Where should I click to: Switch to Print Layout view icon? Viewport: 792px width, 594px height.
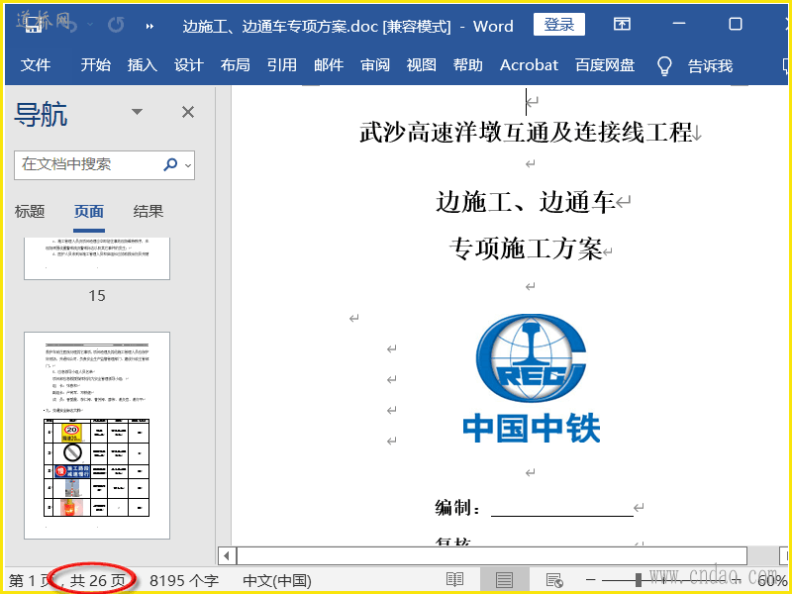504,580
